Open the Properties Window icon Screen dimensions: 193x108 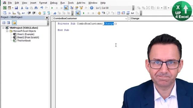[x=77, y=8]
